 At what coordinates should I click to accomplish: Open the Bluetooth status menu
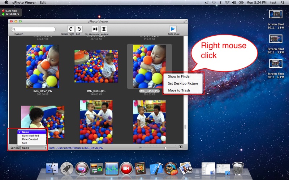pos(220,3)
